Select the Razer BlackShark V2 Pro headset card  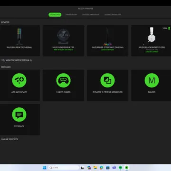pos(151,40)
